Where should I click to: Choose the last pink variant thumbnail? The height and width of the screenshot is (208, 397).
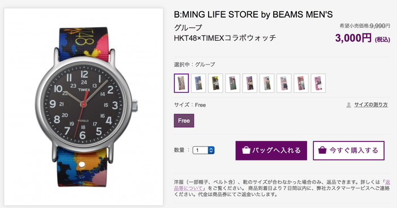point(318,83)
